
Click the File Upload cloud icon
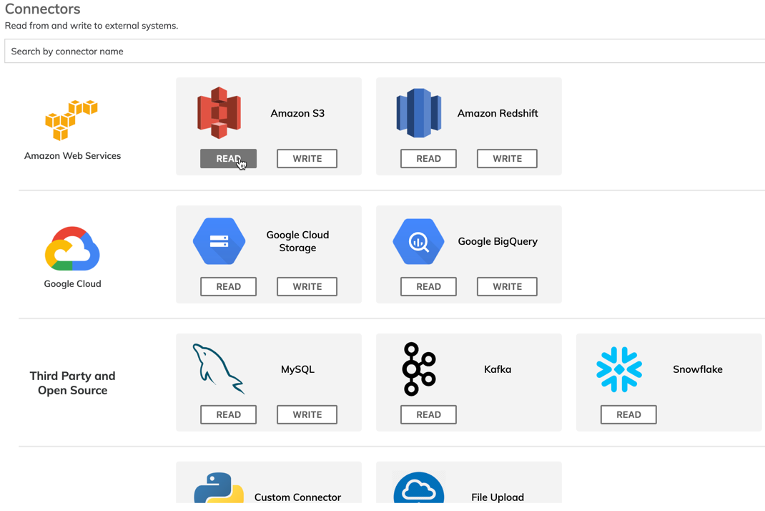(x=418, y=487)
